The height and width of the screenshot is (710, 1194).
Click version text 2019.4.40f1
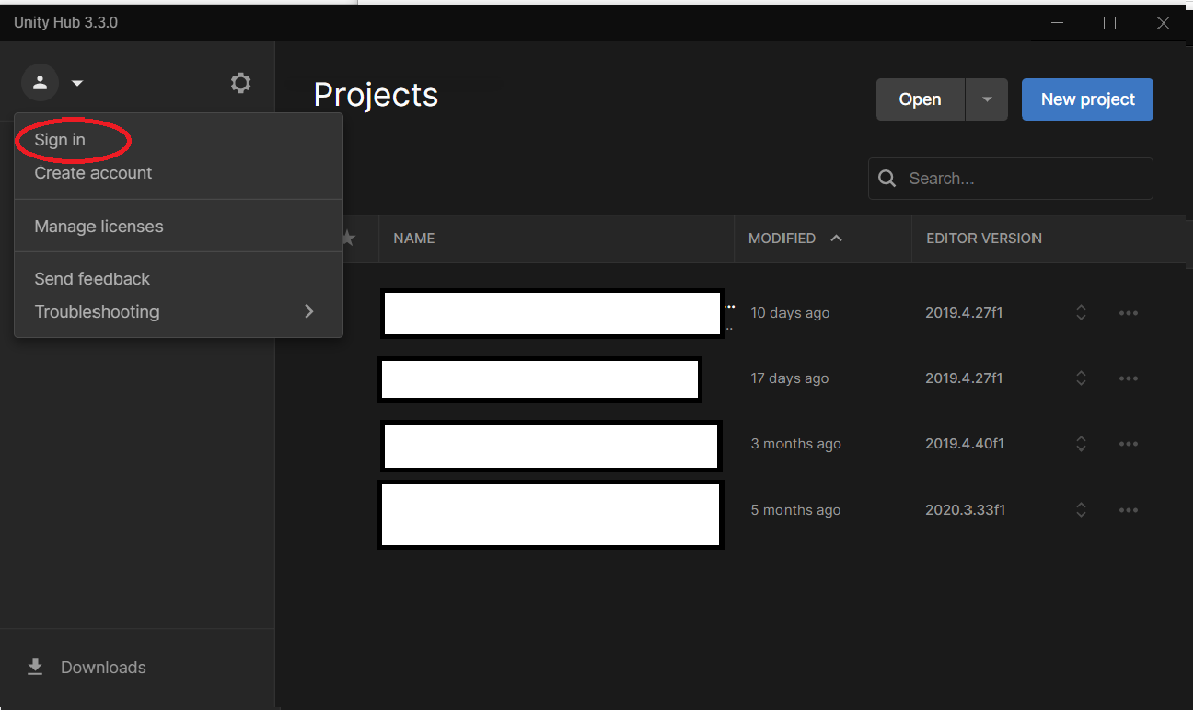pos(965,444)
